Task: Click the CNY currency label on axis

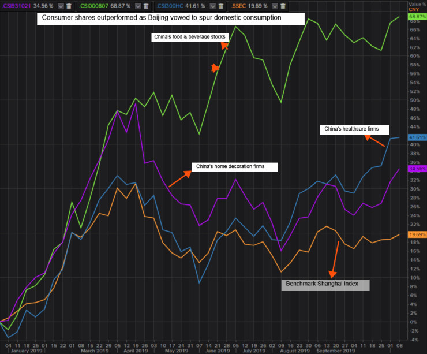Action: coord(414,10)
